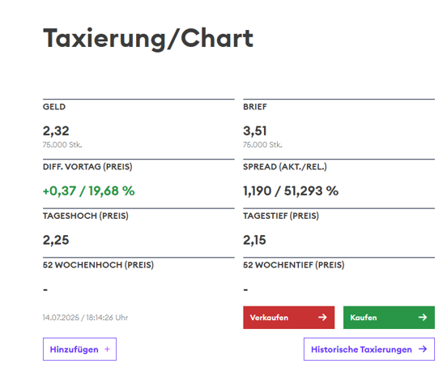This screenshot has height=389, width=443.
Task: Click the arrow icon beside Historische Taxierungen
Action: click(423, 349)
